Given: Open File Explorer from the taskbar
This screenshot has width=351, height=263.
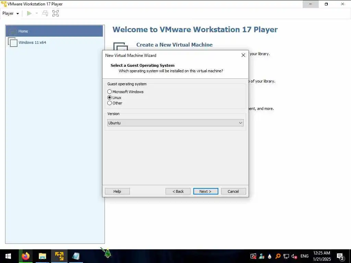Looking at the screenshot, I should tap(42, 256).
